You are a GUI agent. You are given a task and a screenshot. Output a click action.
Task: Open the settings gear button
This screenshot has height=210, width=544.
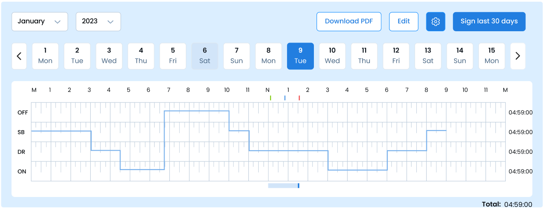(x=436, y=21)
